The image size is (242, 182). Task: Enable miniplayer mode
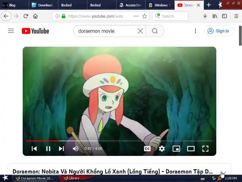coord(176,149)
